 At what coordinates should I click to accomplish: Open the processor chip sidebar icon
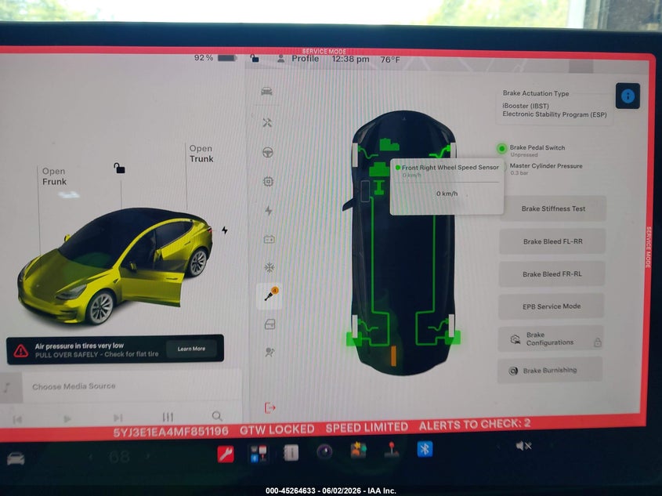point(268,182)
